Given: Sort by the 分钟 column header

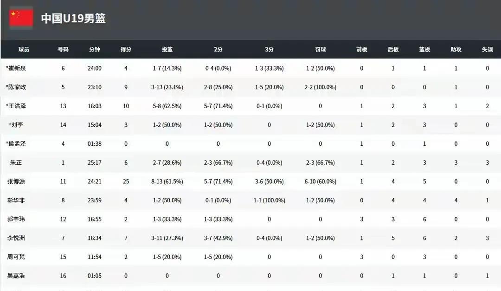Looking at the screenshot, I should pos(95,49).
